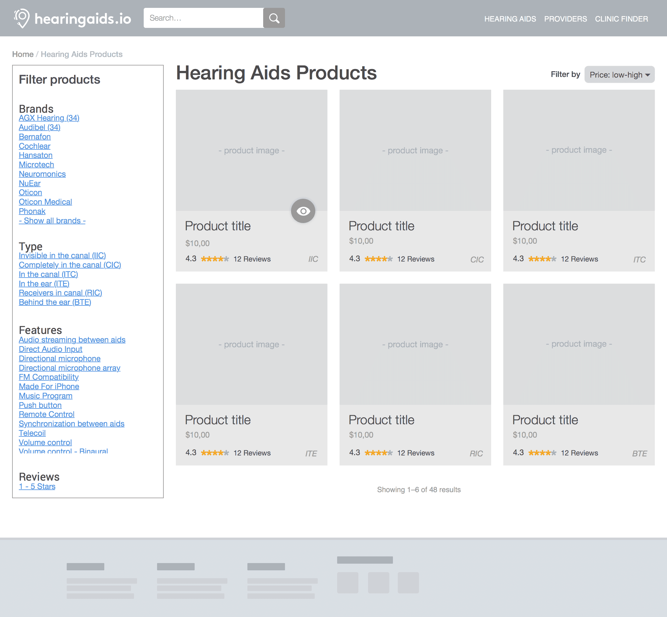Open the CLINIC FINDER page

click(x=621, y=19)
